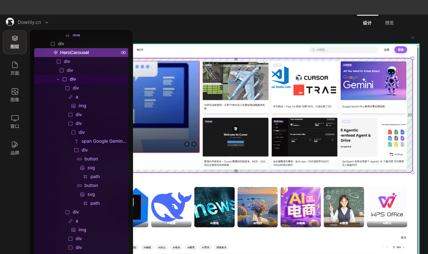The image size is (428, 254).
Task: Open the 品牌 brand panel
Action: tap(15, 148)
